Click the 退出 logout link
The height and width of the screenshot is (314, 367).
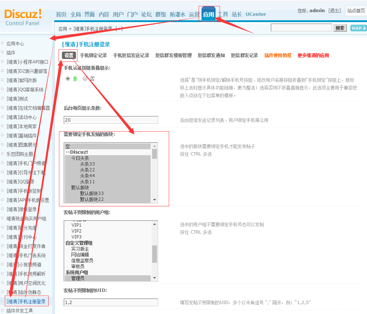pos(335,11)
